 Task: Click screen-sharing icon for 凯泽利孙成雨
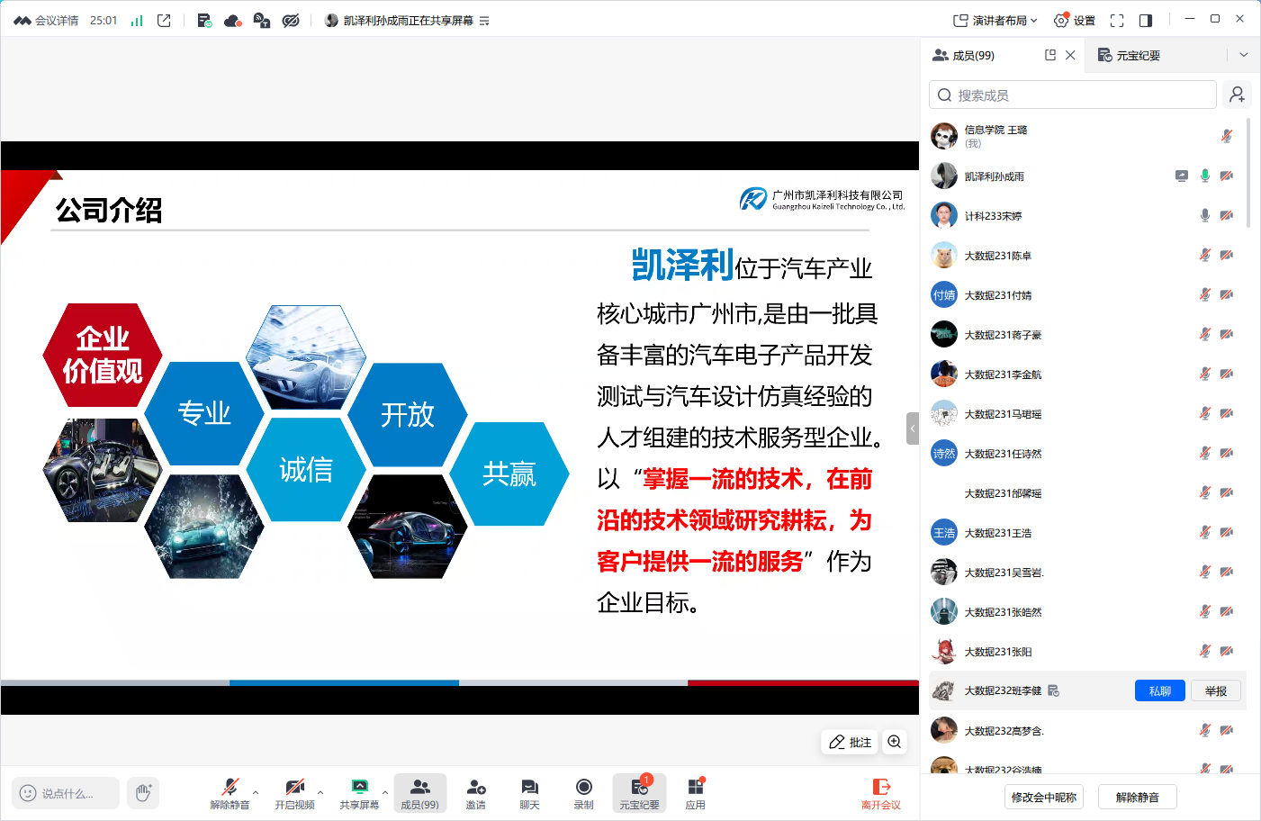coord(1182,176)
